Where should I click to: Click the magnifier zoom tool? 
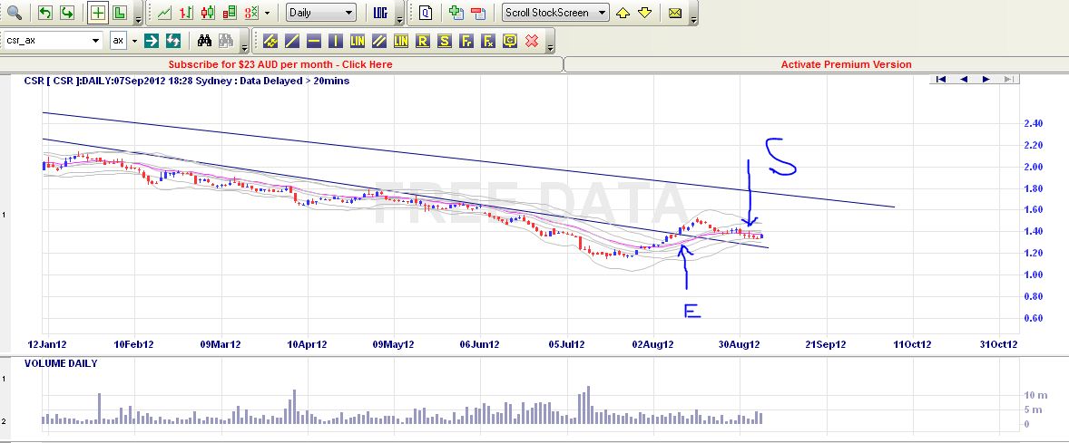15,13
